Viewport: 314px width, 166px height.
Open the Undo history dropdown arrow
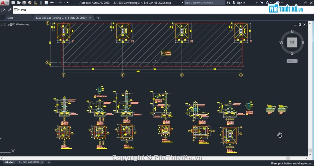pyautogui.click(x=56, y=3)
